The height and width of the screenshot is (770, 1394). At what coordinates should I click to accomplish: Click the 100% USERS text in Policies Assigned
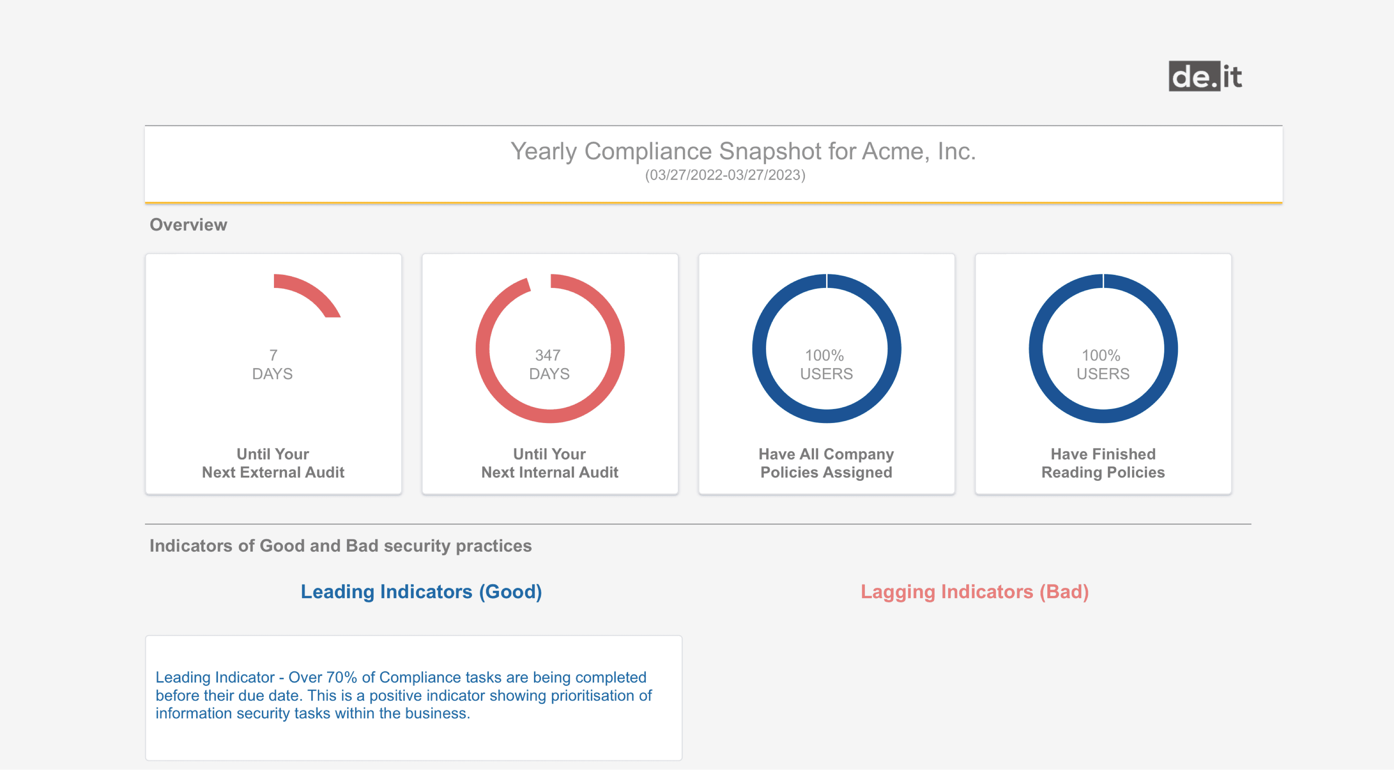click(826, 364)
